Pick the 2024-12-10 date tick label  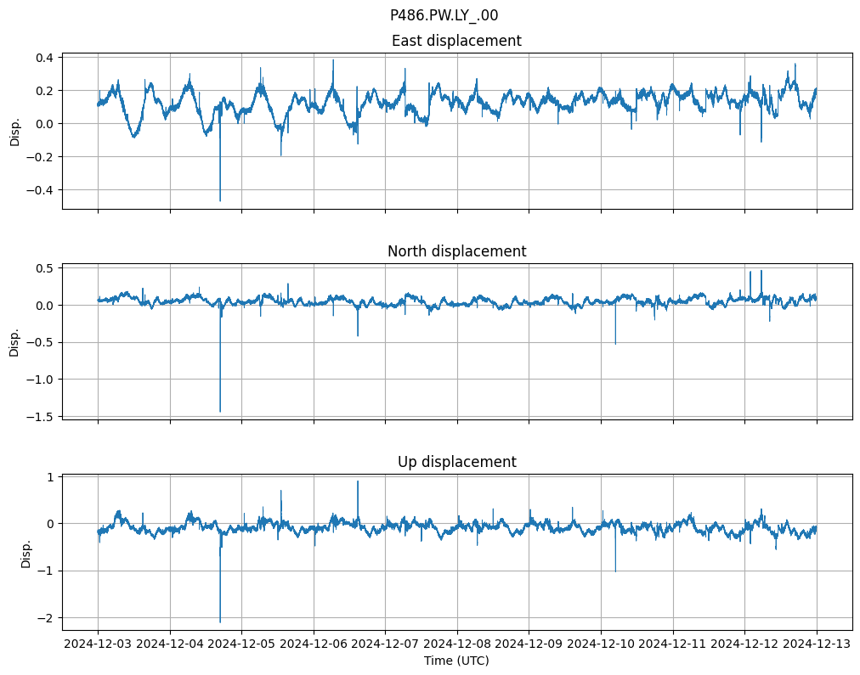point(601,643)
